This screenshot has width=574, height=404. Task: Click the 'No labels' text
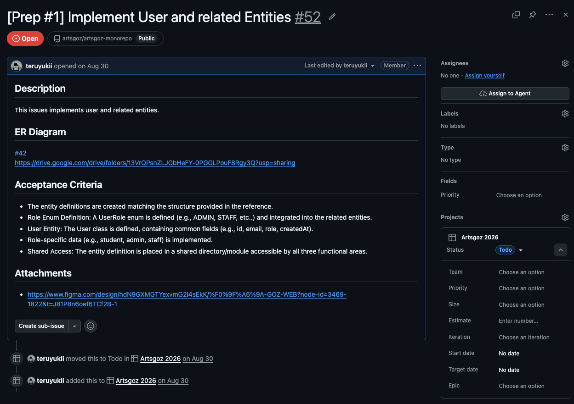point(453,126)
